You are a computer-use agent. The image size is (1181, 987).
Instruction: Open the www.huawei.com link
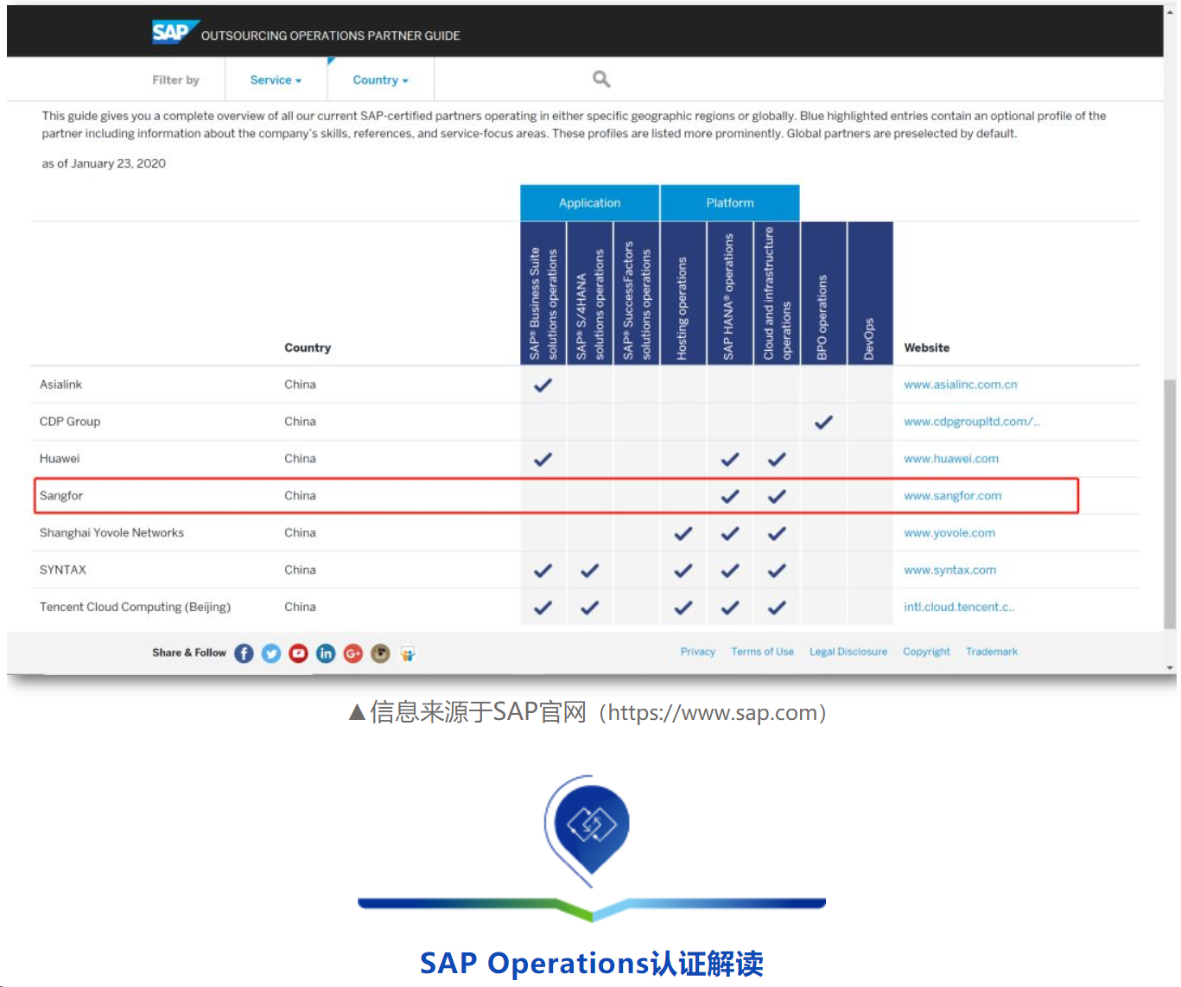click(x=951, y=459)
